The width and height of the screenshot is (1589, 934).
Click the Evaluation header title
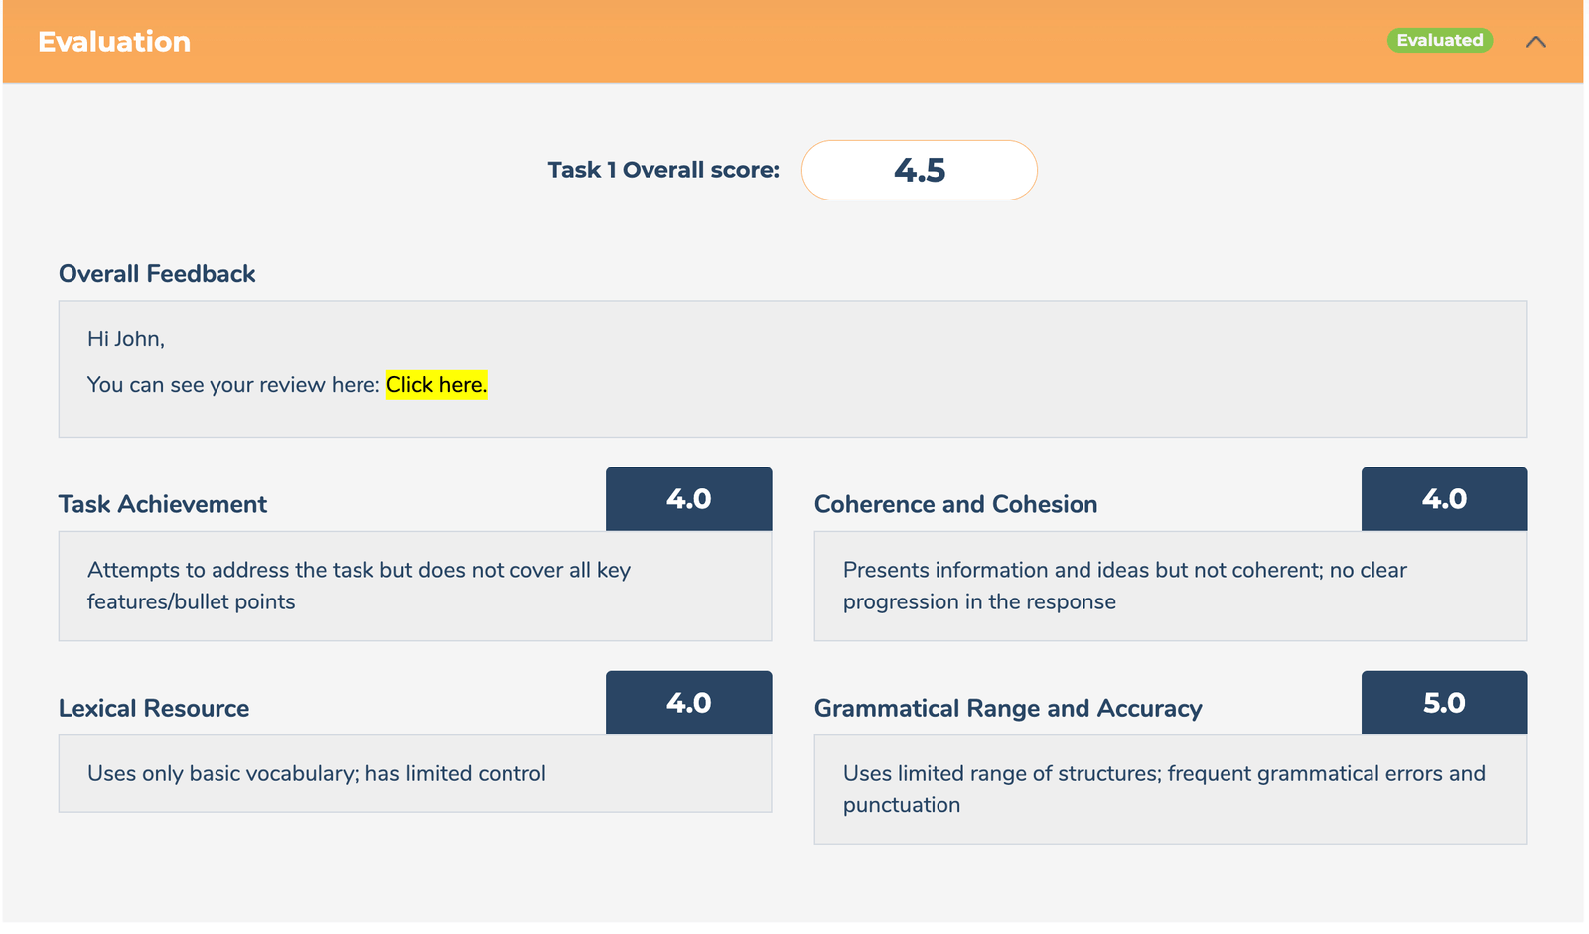click(114, 42)
